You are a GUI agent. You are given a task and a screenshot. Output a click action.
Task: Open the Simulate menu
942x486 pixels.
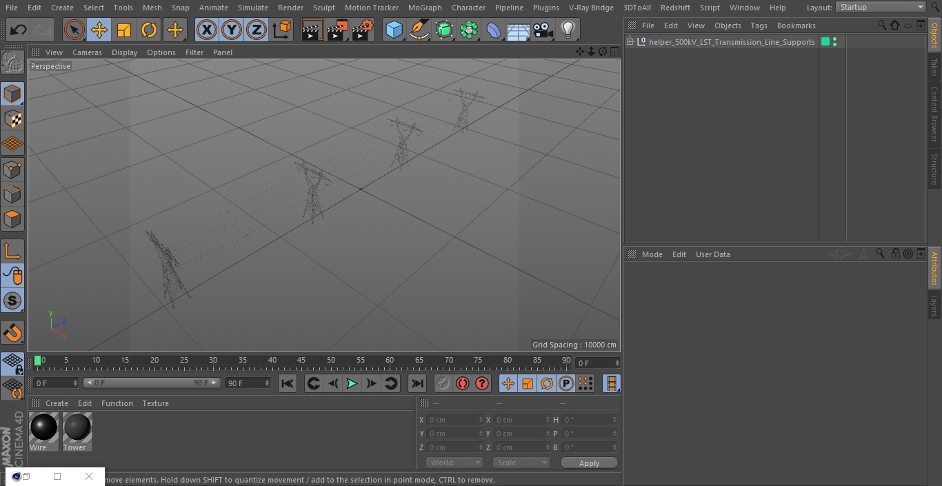pyautogui.click(x=253, y=8)
